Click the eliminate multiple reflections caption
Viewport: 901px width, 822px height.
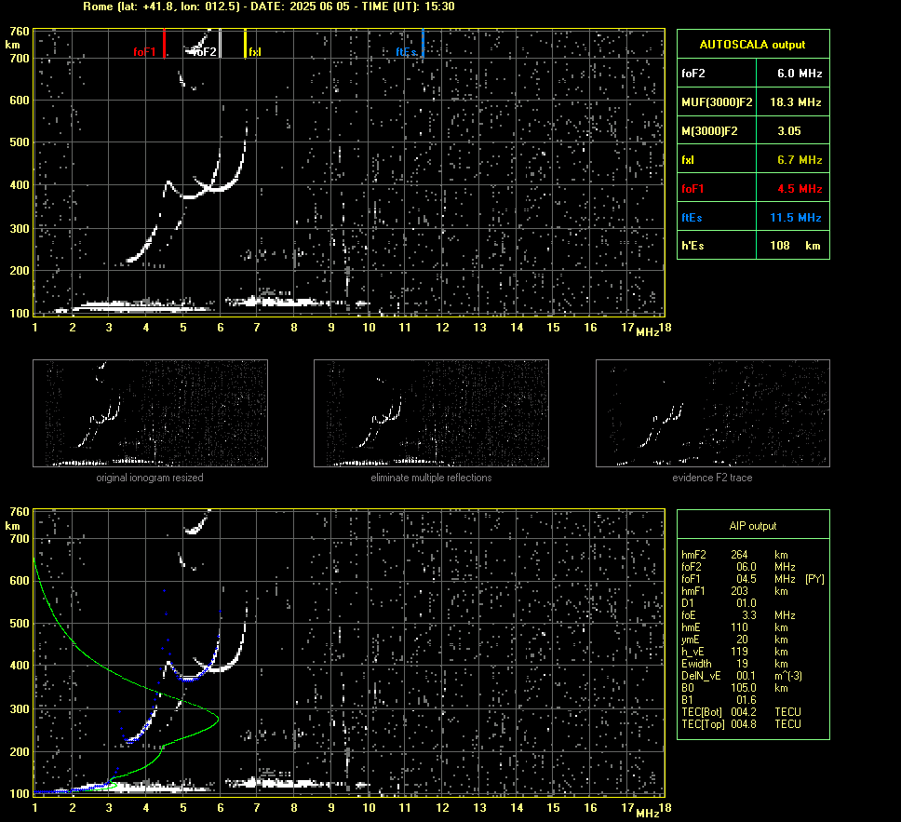pyautogui.click(x=431, y=478)
